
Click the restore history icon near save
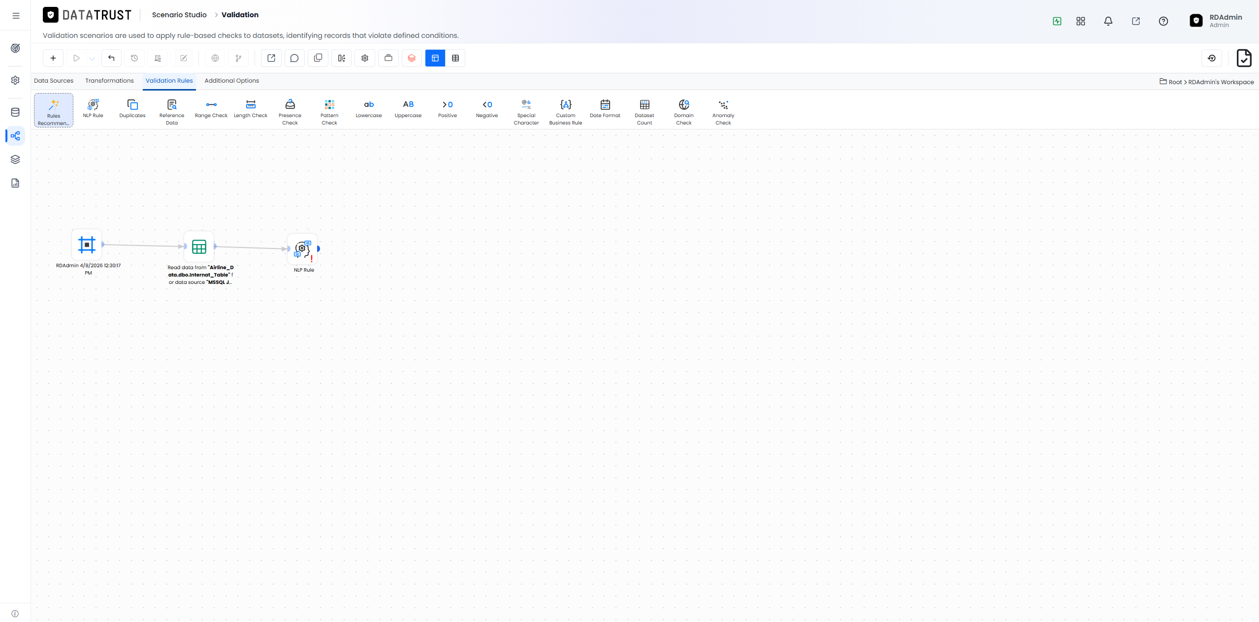tap(1212, 58)
